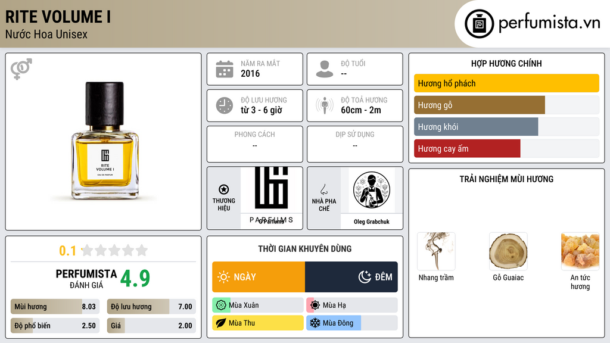Click the perfumista.vn site name

pos(549,23)
